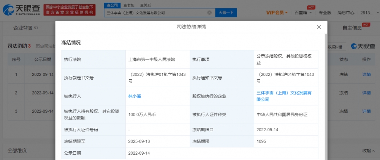This screenshot has width=380, height=160.
Task: Click the 天眼一下 search button
Action: tap(226, 13)
